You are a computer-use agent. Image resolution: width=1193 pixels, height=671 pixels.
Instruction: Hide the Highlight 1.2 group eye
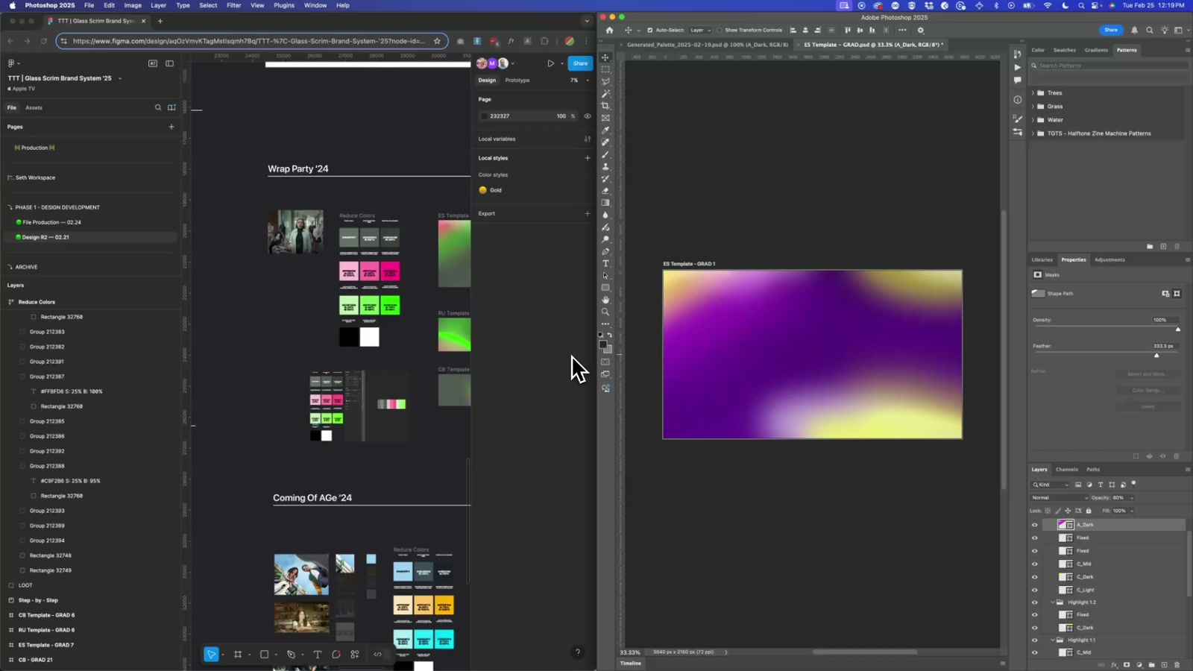pyautogui.click(x=1034, y=602)
